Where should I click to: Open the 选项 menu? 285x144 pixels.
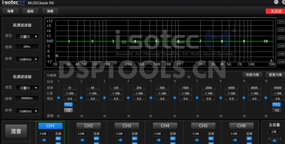[30, 11]
